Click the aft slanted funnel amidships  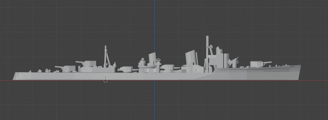(x=153, y=58)
